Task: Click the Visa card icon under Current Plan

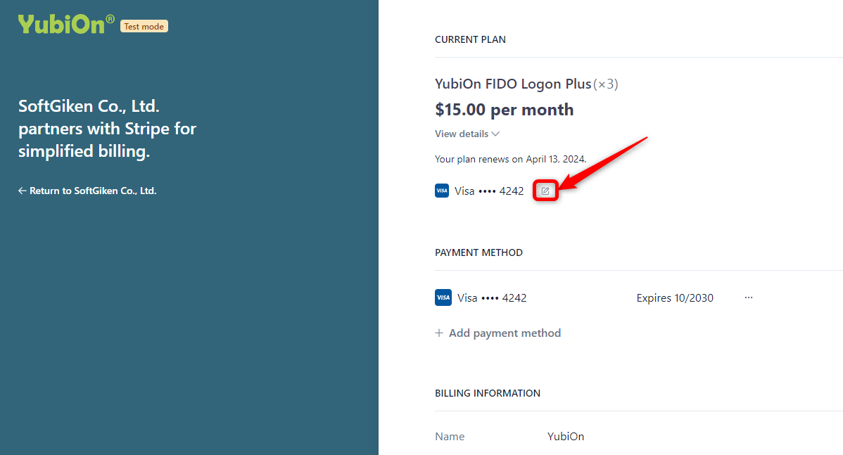Action: coord(442,191)
